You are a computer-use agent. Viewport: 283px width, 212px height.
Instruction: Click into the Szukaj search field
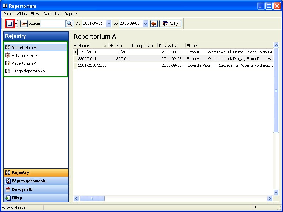point(53,24)
